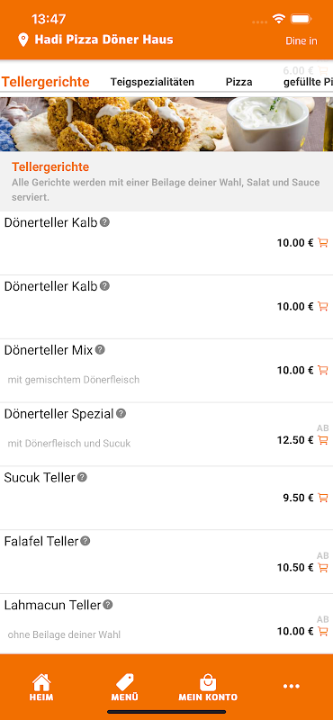Open info icon beside Dönerteller Mix
Viewport: 333px width, 720px height.
[x=100, y=350]
